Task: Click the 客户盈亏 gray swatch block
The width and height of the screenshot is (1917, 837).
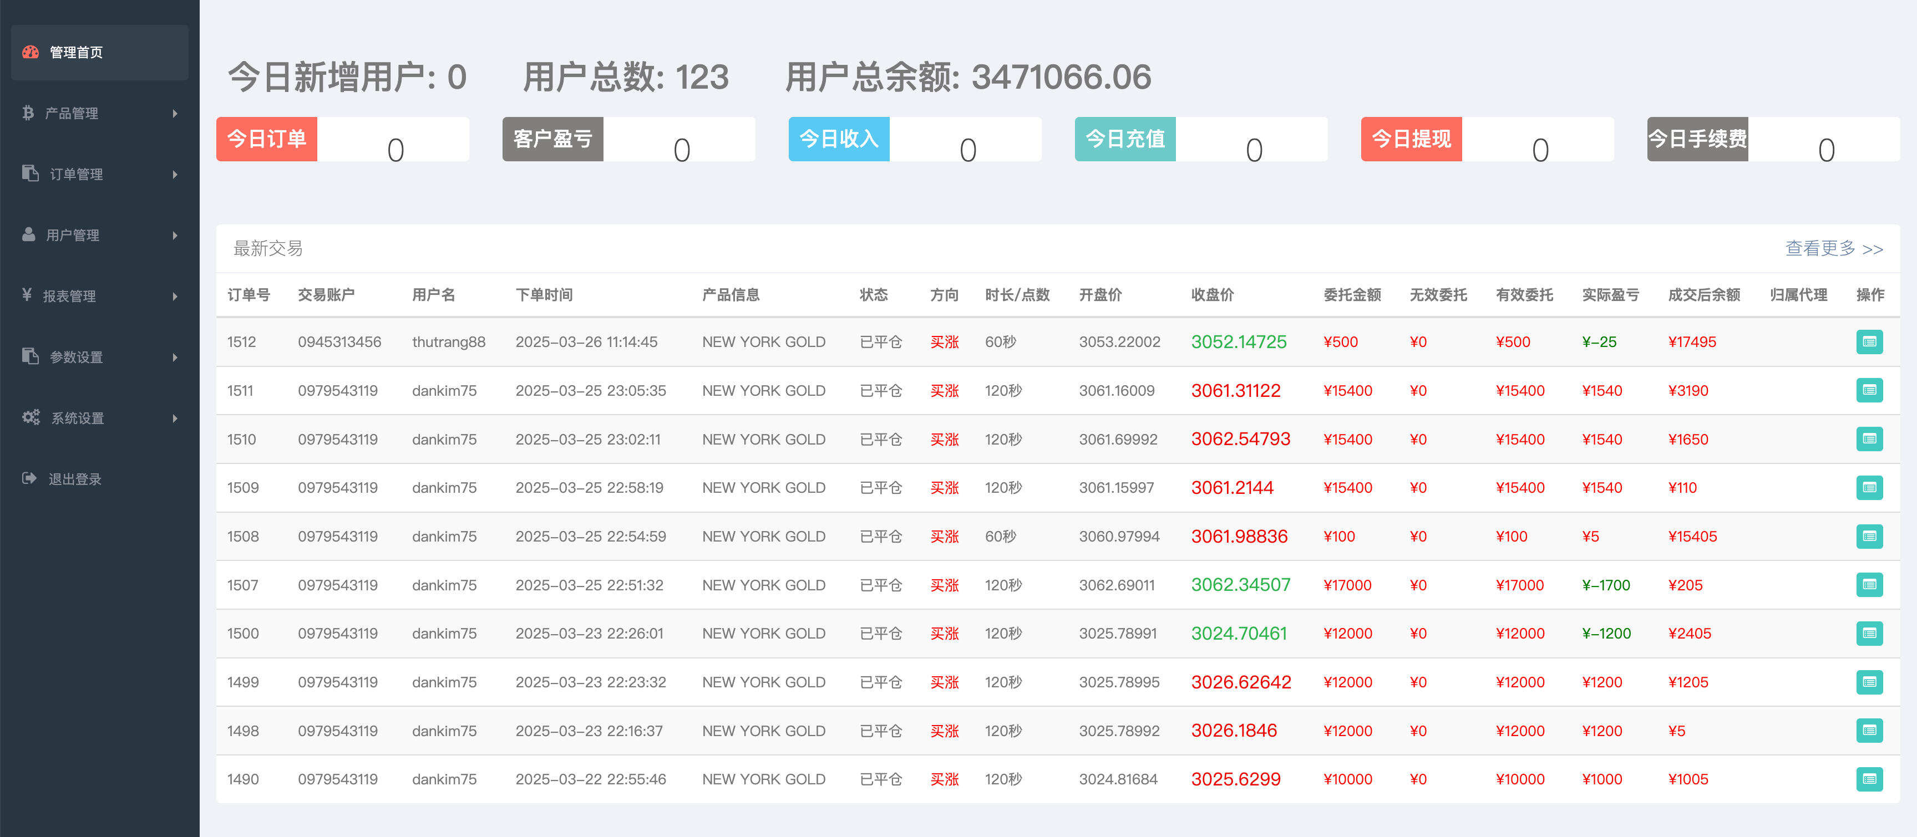Action: 553,139
